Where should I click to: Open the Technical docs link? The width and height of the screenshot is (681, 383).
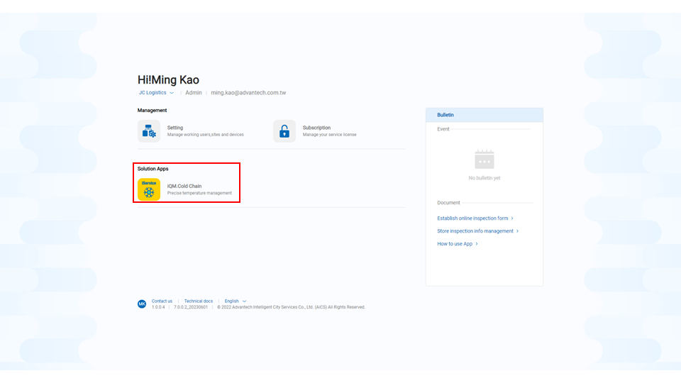pyautogui.click(x=199, y=301)
